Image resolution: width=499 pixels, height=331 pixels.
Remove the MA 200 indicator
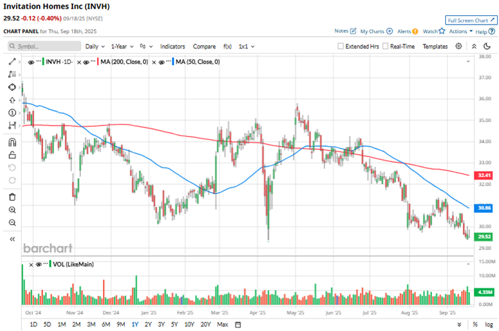pos(79,62)
